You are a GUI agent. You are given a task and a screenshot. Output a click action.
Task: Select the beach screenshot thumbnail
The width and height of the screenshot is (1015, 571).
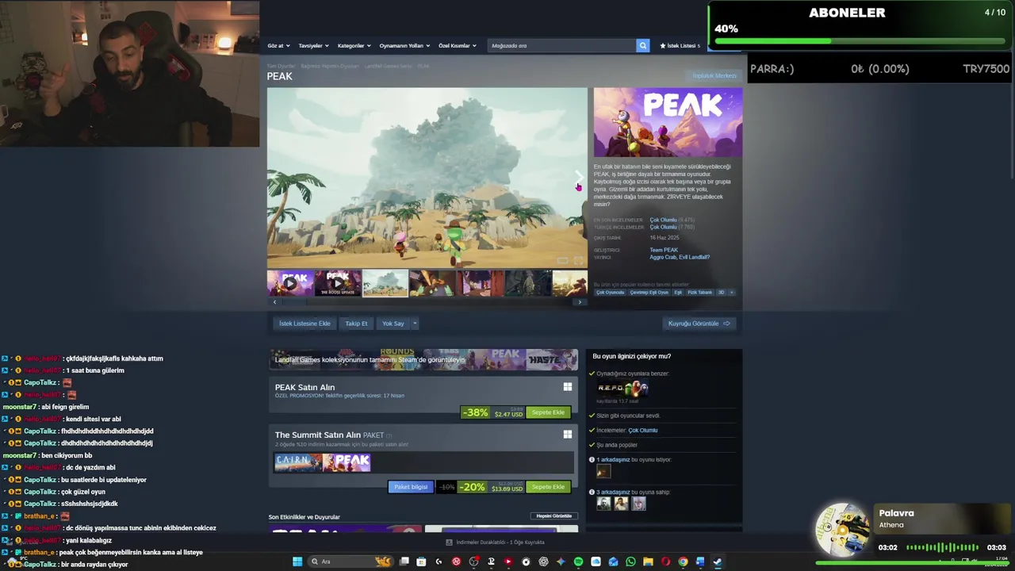(385, 283)
